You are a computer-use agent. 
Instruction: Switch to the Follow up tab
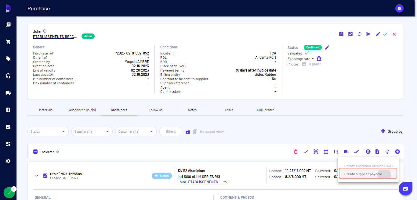tap(156, 110)
